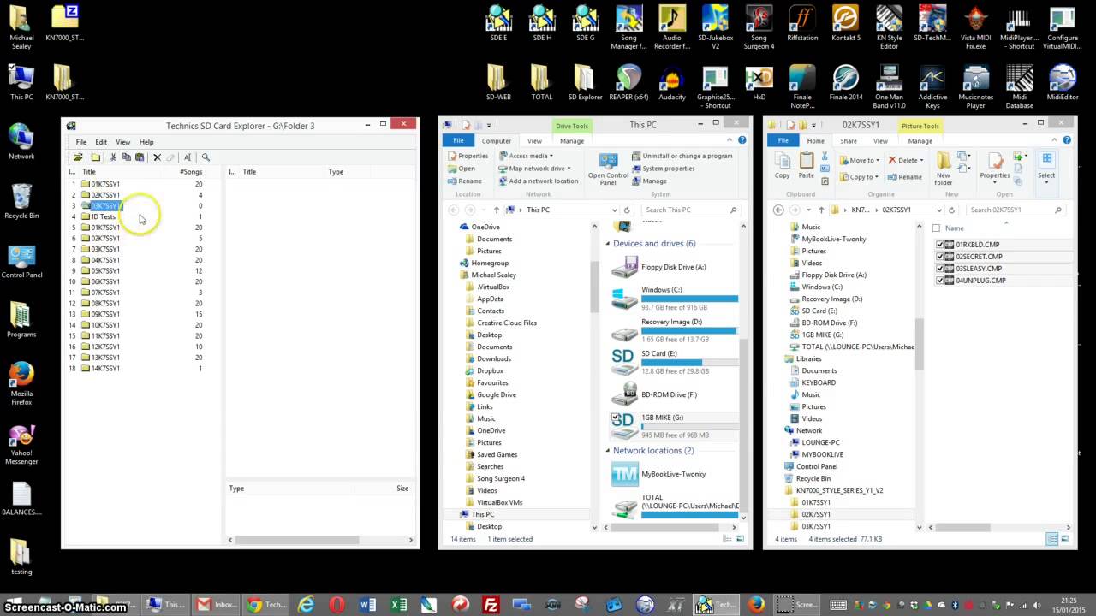Open the Song Surgeon 4 desktop icon
This screenshot has height=616, width=1096.
click(x=759, y=27)
